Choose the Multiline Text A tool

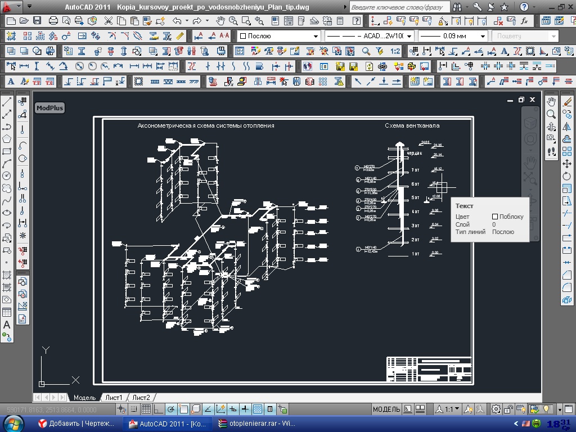click(7, 325)
